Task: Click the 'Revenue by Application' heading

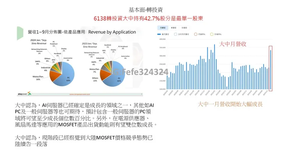Action: pyautogui.click(x=112, y=32)
